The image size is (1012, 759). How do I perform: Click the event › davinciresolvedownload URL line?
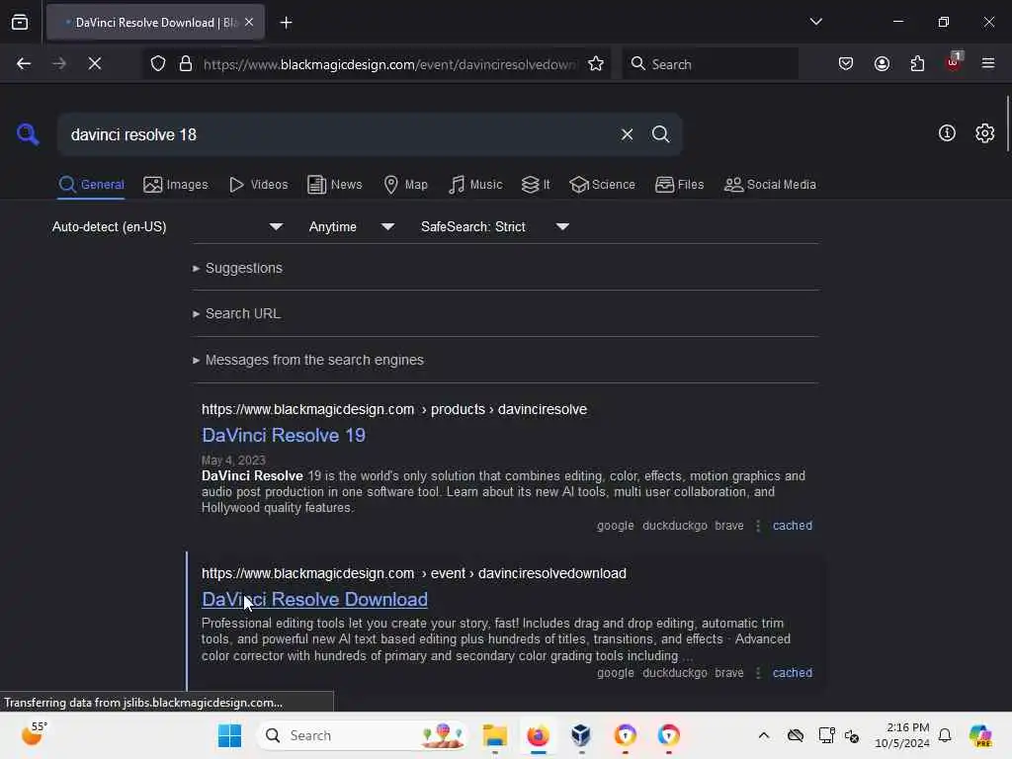coord(414,573)
